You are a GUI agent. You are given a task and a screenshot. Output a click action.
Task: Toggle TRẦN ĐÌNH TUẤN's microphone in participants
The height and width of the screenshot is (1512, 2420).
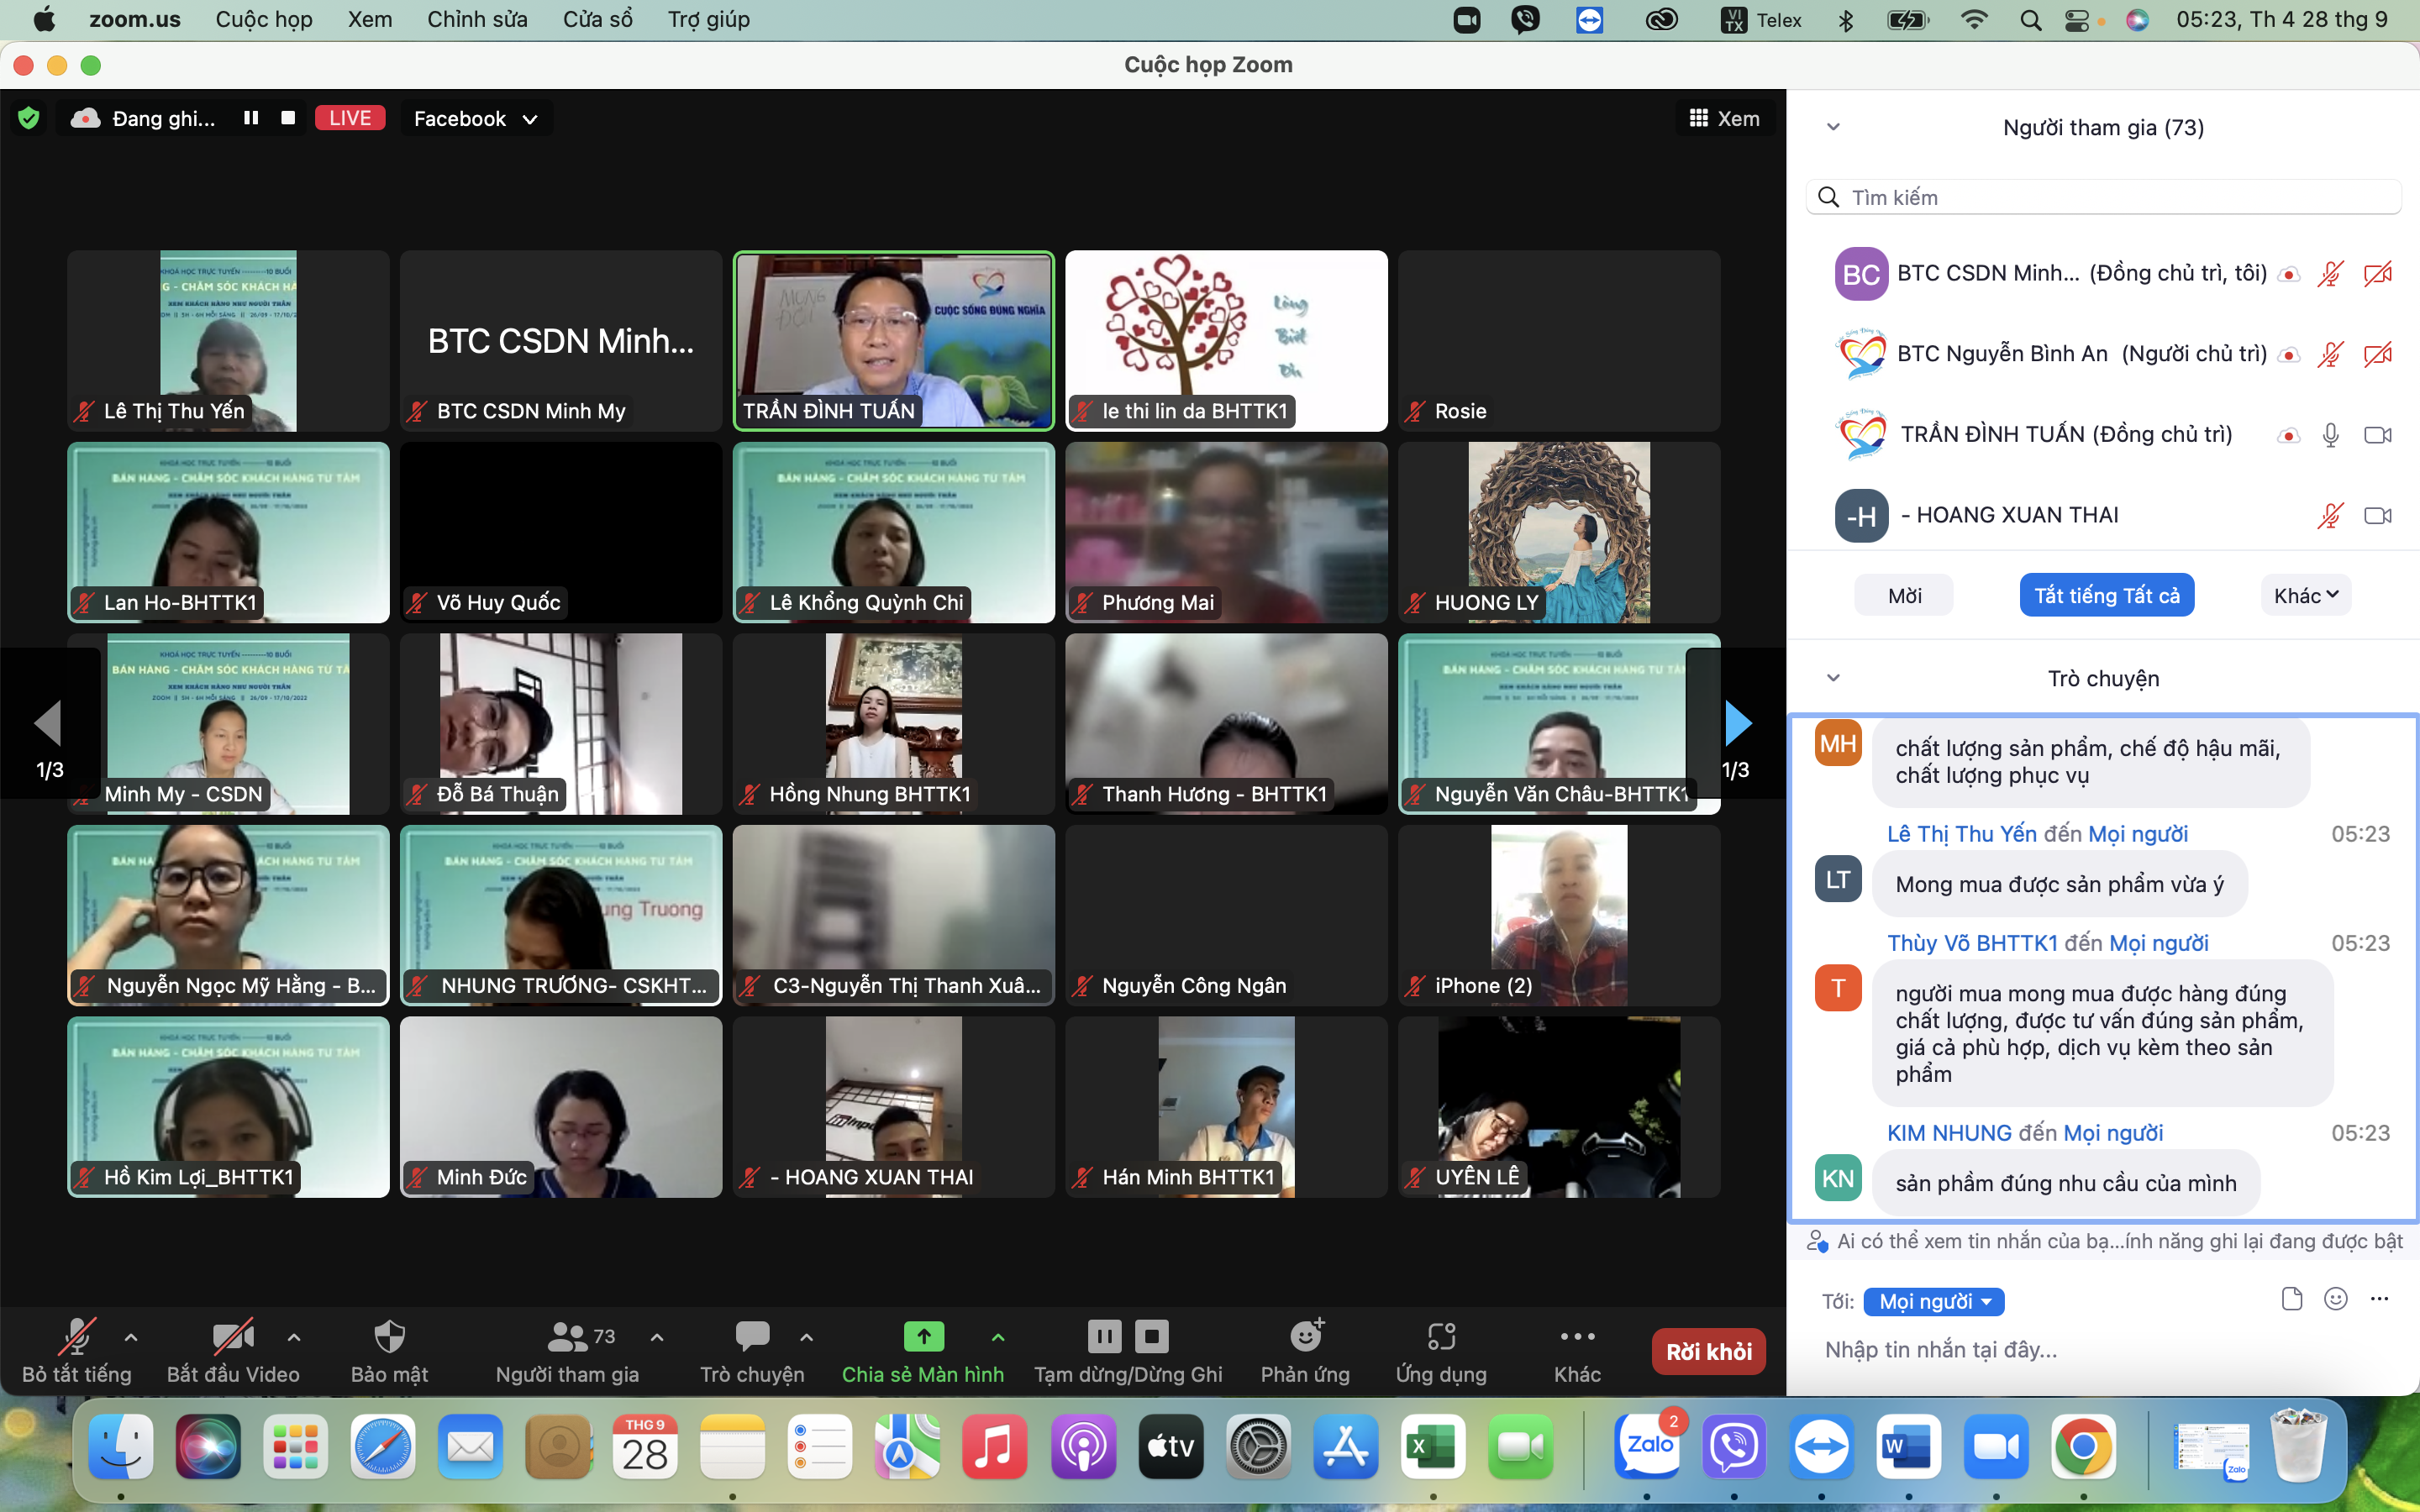point(2330,435)
